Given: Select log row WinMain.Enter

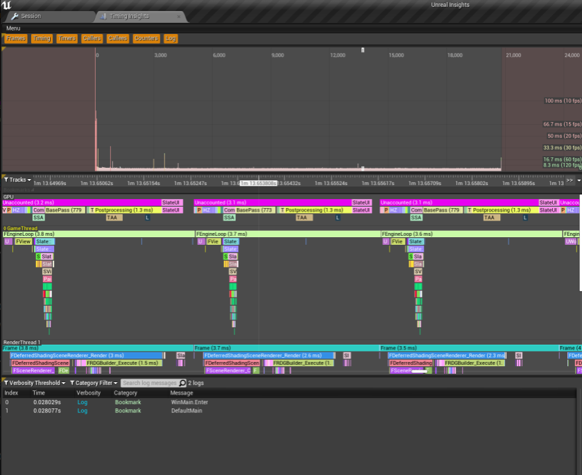Looking at the screenshot, I should (x=289, y=402).
